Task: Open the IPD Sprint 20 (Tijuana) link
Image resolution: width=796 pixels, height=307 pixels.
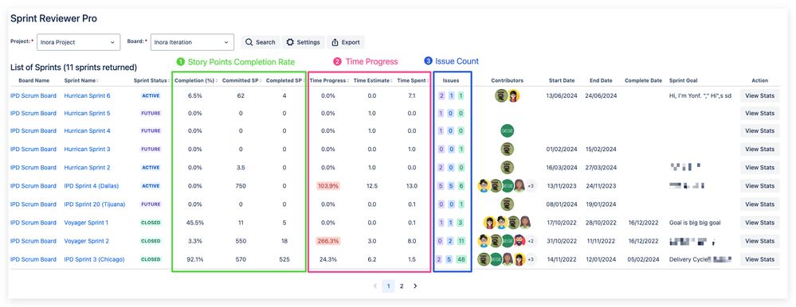Action: pyautogui.click(x=95, y=204)
